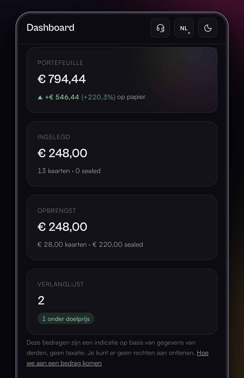
Task: Open the NL language selector
Action: [184, 28]
